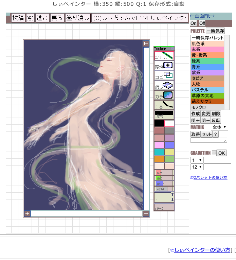Image resolution: width=236 pixels, height=260 pixels.
Task: Click the matrix text input field
Action: pos(209,140)
